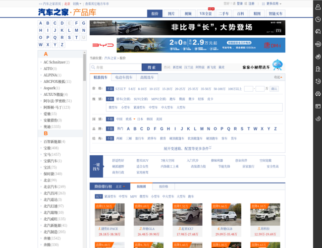The height and width of the screenshot is (248, 322).
Task: Click the fuel pump icon in sidebar
Action: point(318,69)
